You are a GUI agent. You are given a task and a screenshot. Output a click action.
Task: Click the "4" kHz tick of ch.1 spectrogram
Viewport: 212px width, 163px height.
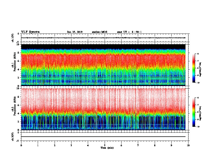(x=18, y=70)
